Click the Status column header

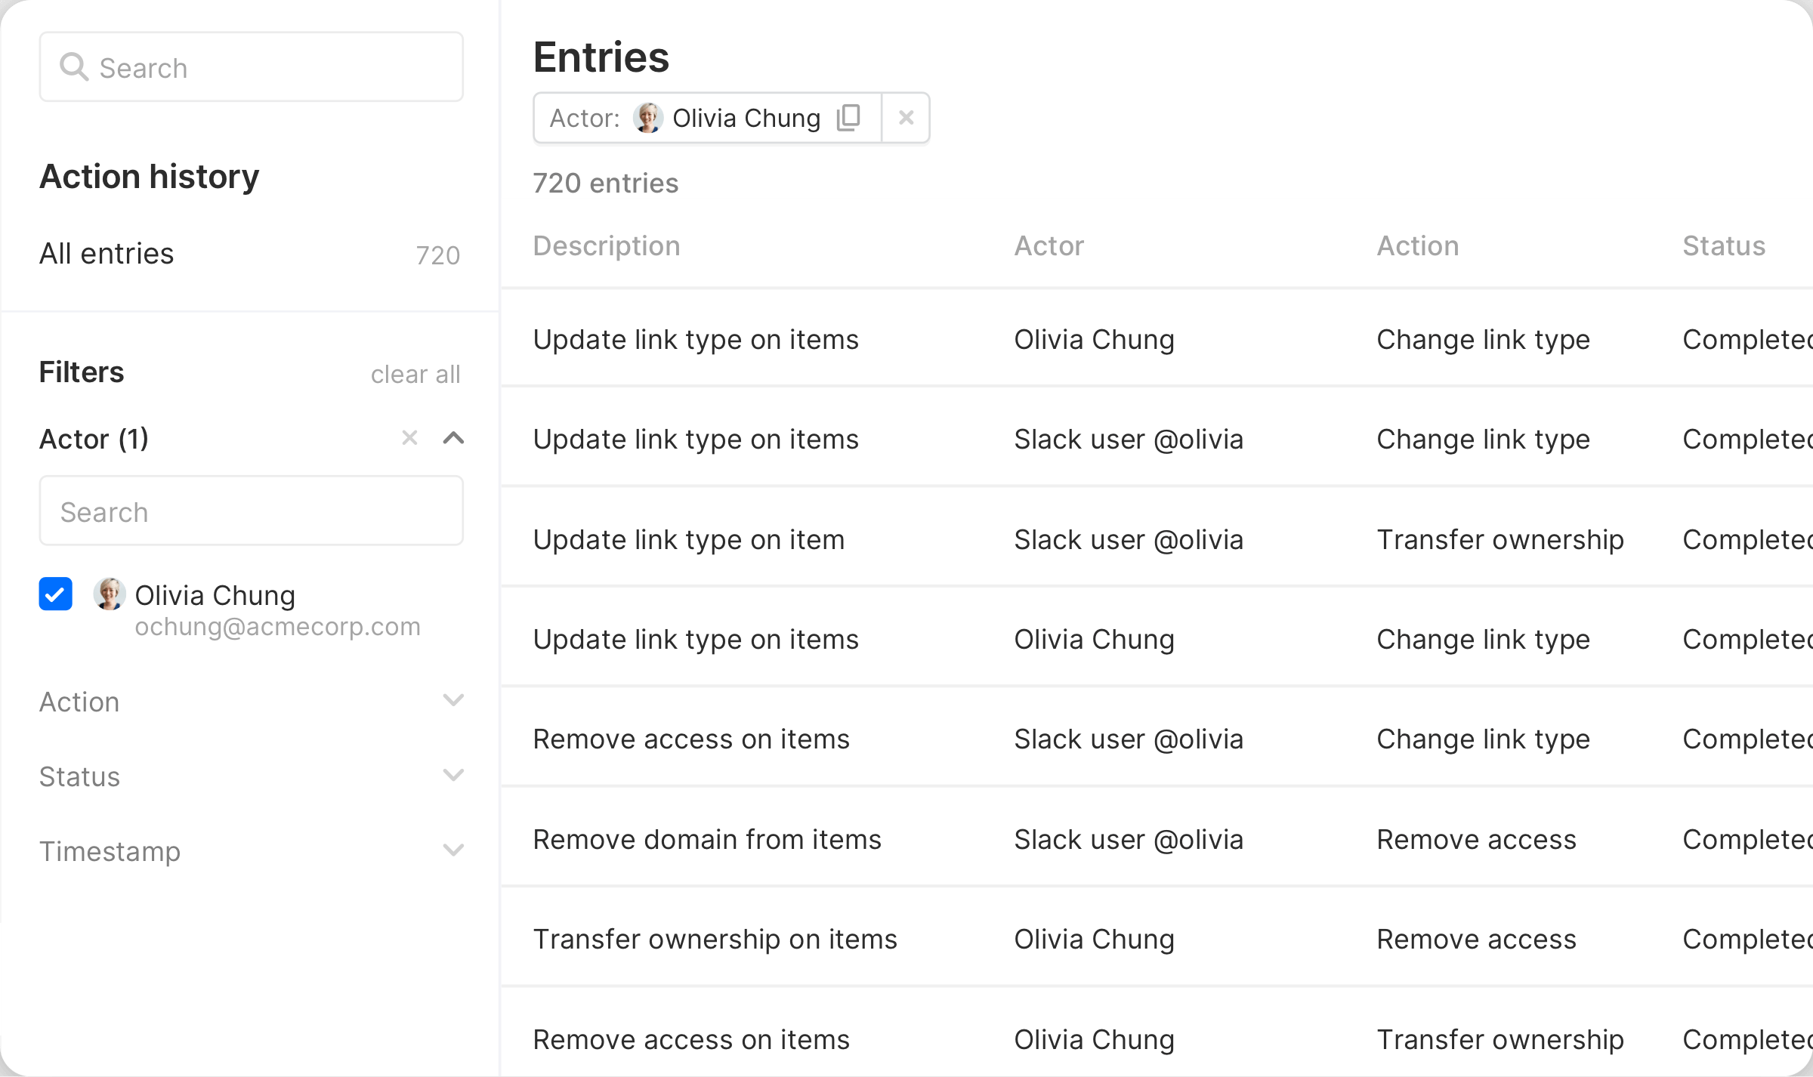(1724, 245)
